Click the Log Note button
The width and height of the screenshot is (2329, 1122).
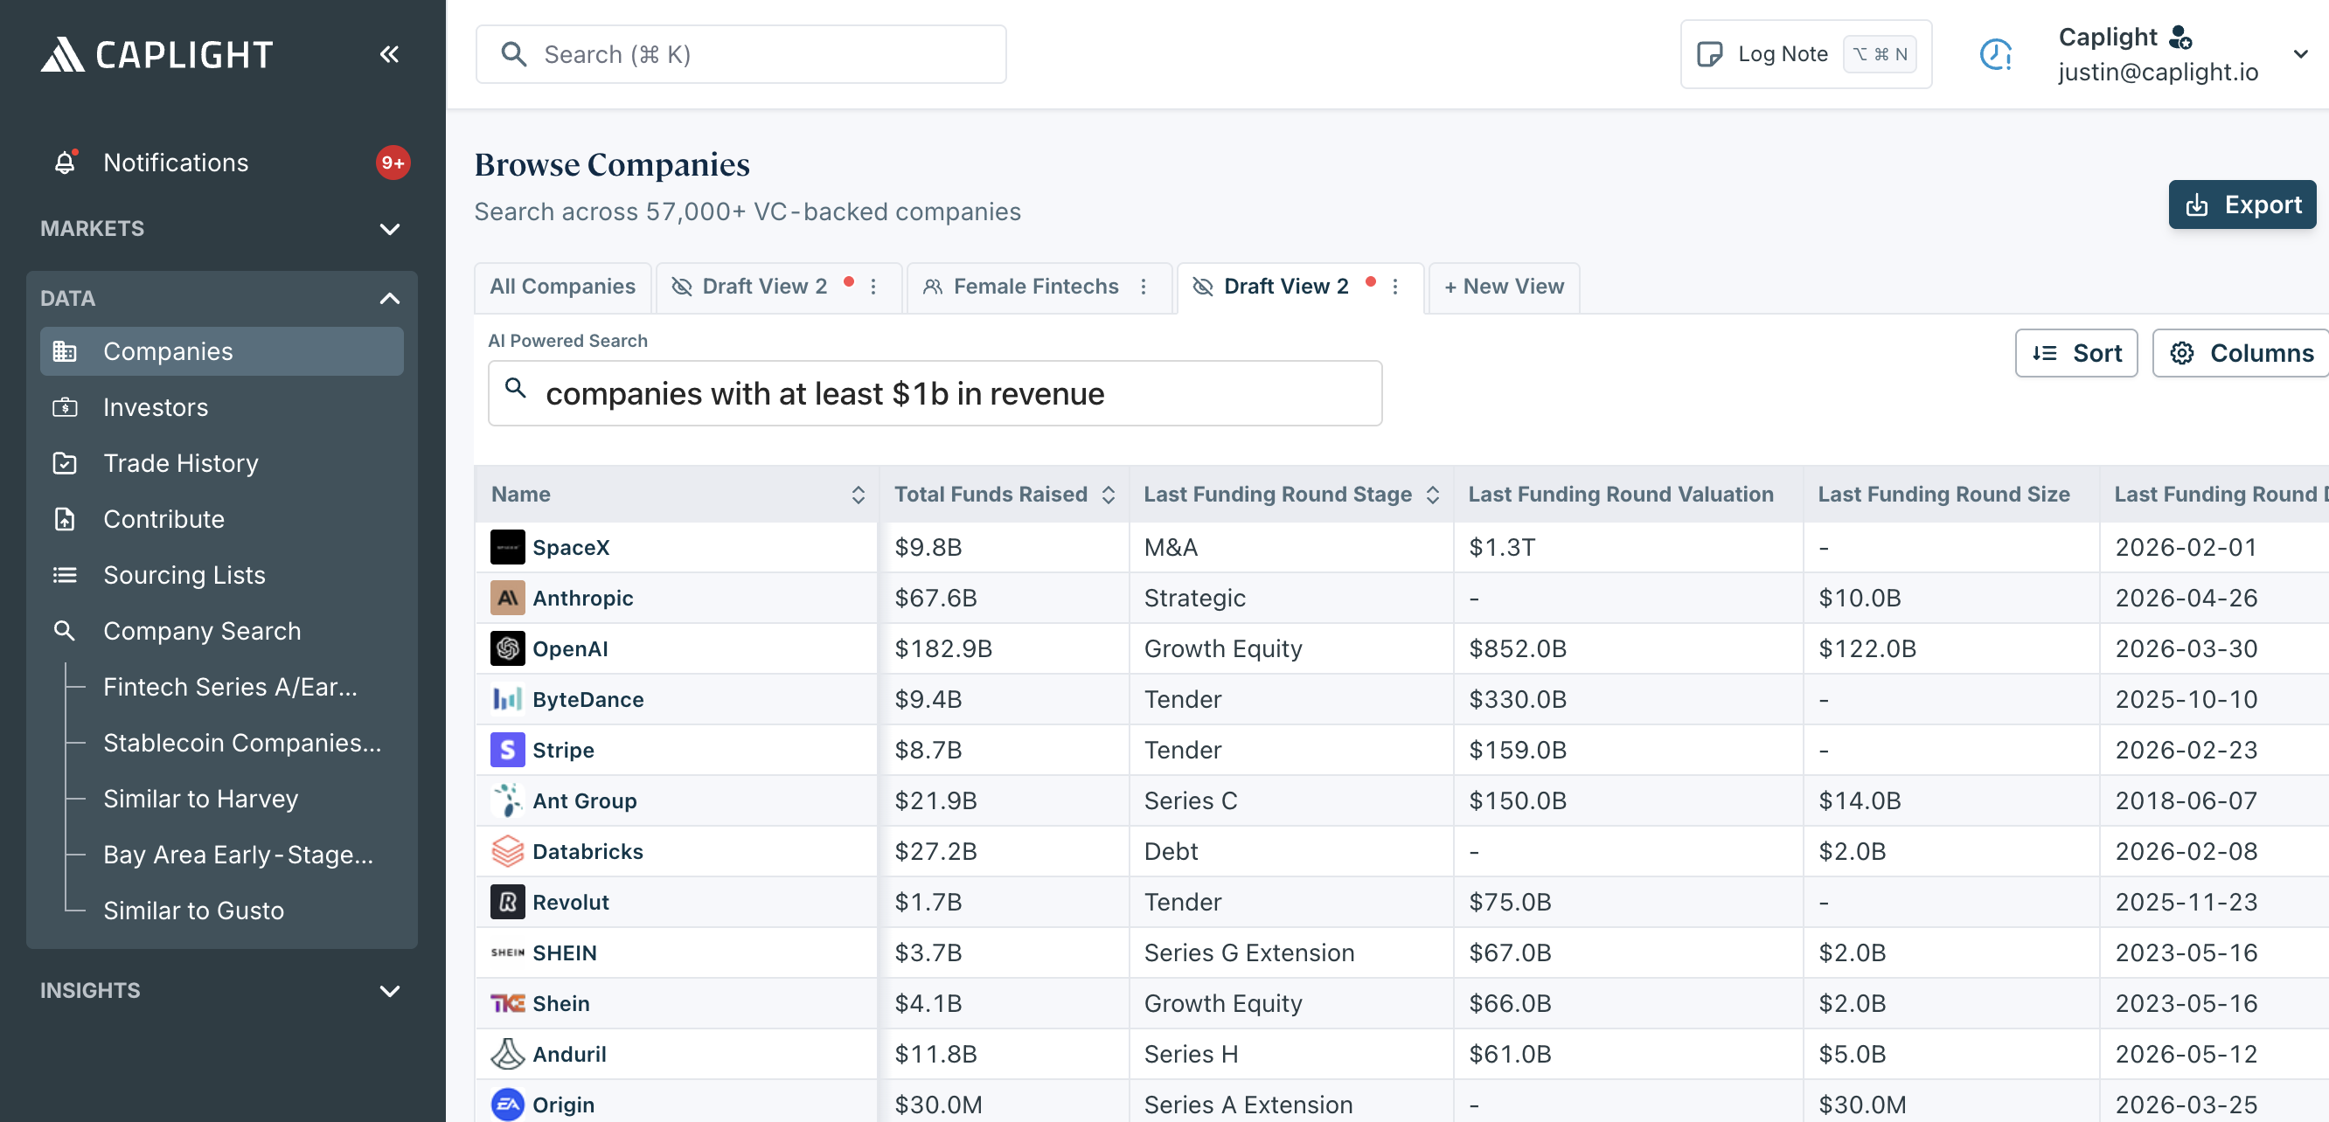pyautogui.click(x=1805, y=54)
